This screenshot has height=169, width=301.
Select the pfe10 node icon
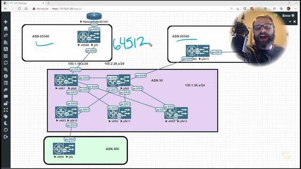tap(72, 112)
